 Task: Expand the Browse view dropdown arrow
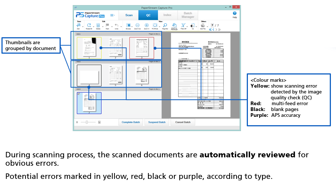coord(132,26)
